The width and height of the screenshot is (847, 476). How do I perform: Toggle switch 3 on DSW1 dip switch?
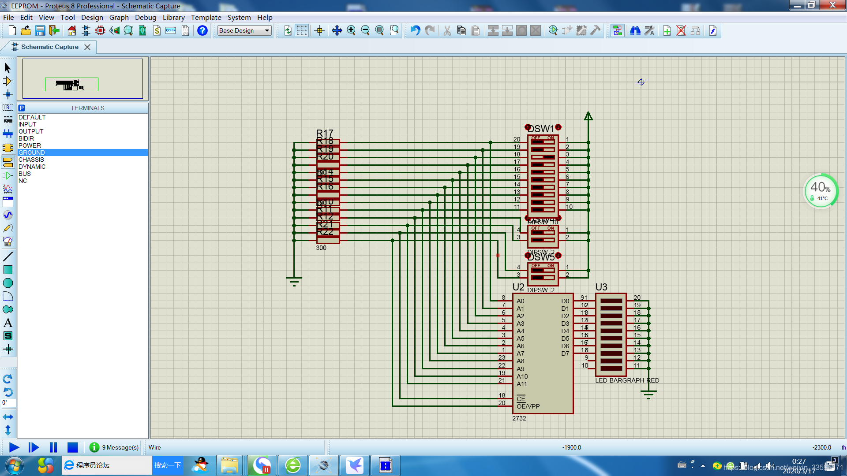[543, 157]
